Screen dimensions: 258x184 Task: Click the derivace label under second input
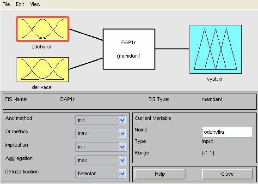click(x=42, y=87)
